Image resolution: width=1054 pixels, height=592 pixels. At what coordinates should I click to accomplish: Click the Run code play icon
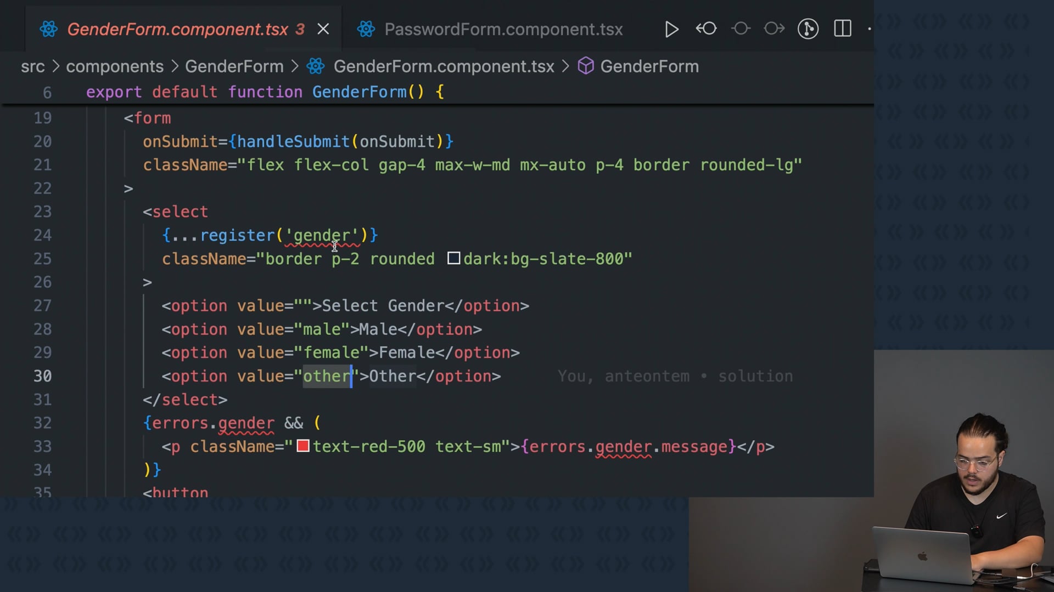tap(671, 29)
